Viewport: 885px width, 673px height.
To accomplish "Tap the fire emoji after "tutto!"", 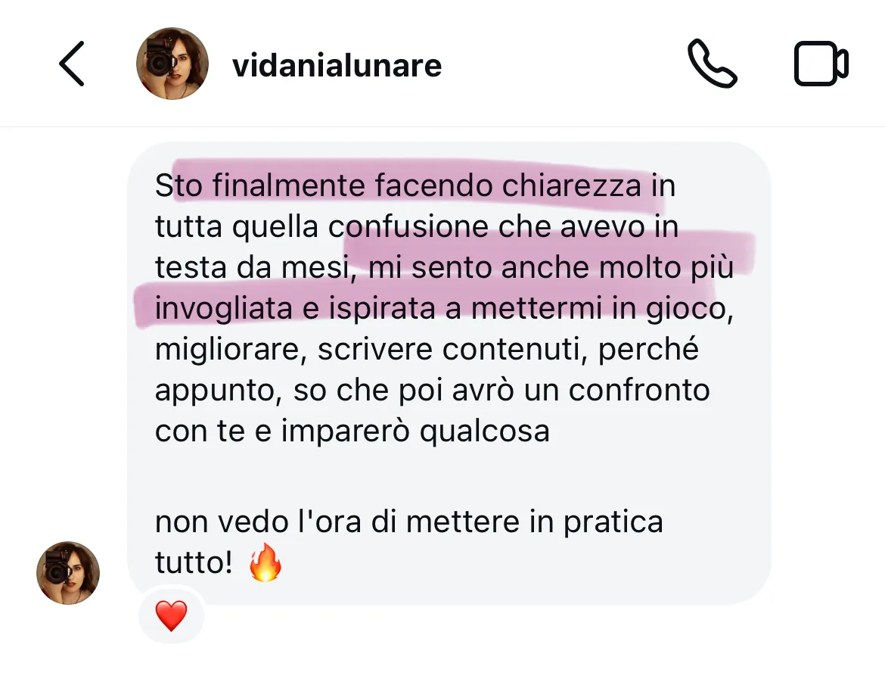I will point(265,562).
